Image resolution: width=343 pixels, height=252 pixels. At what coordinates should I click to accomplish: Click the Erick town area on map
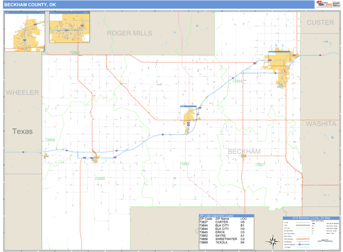pos(94,158)
